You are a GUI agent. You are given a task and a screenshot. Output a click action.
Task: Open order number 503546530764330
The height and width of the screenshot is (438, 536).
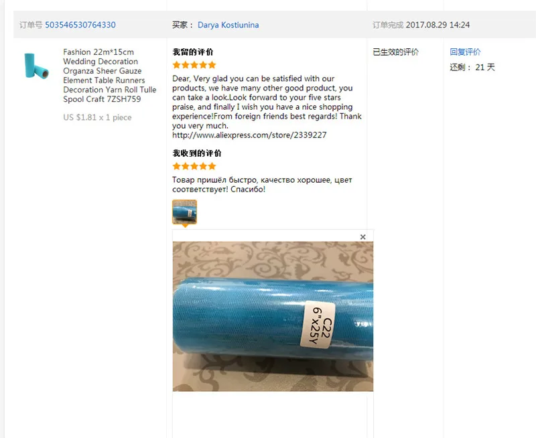(80, 25)
